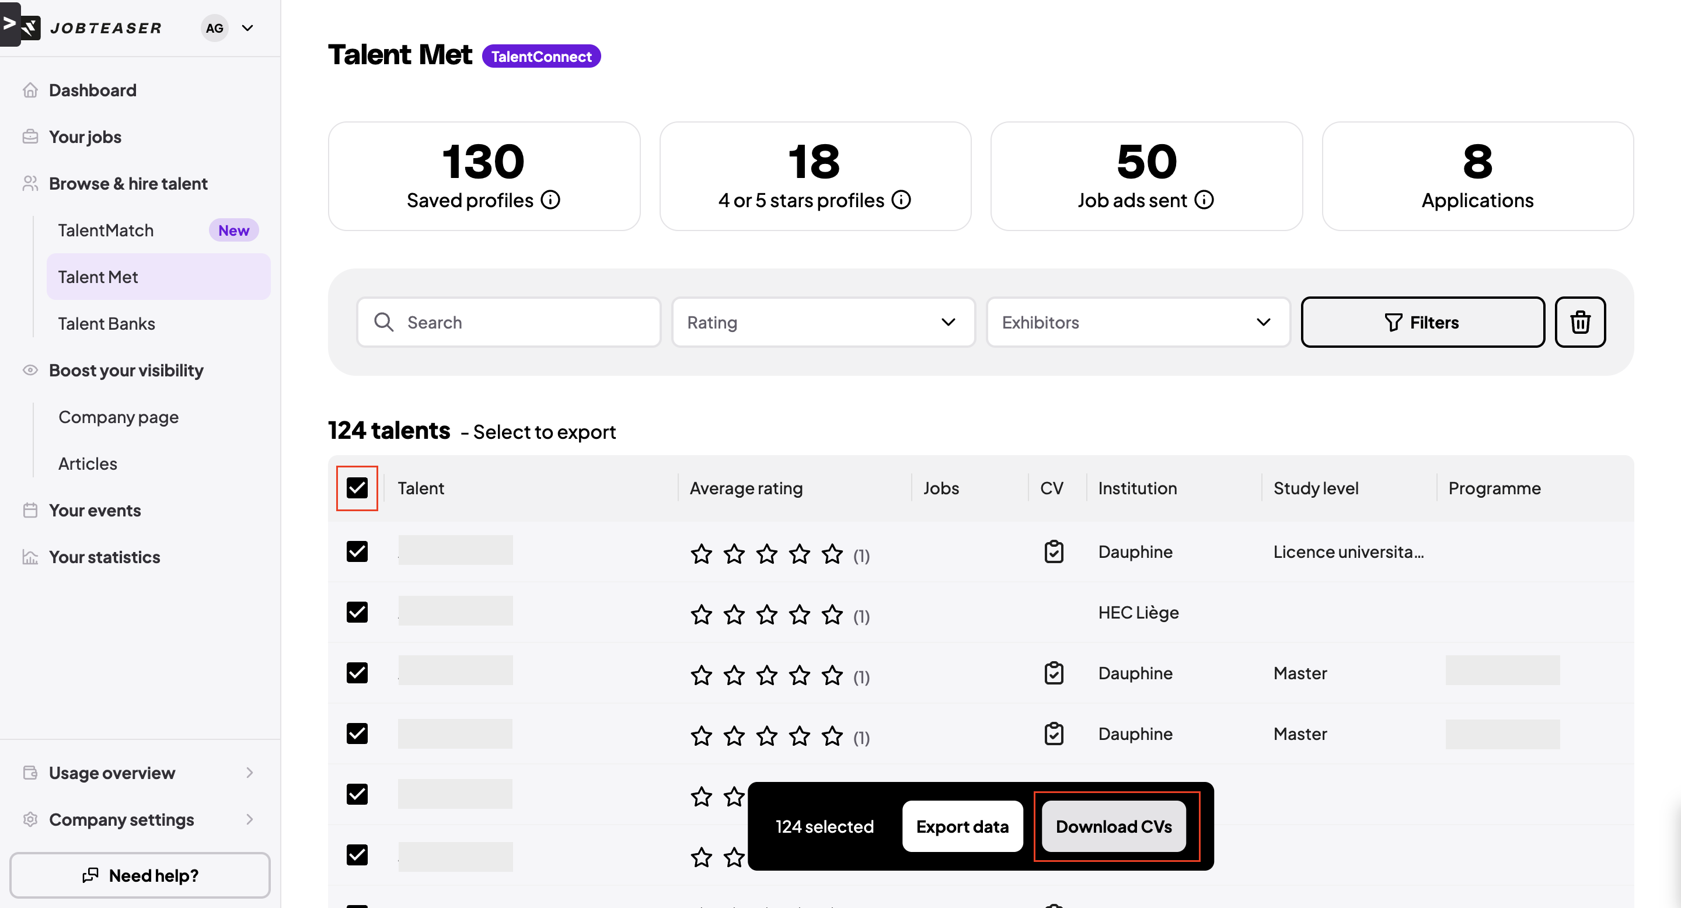Screen dimensions: 1681x908
Task: Click the info icon next to Job ads sent
Action: tap(1204, 200)
